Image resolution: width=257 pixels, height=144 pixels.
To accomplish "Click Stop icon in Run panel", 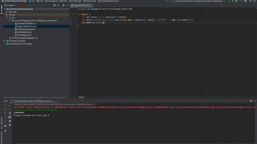I will click(5, 109).
